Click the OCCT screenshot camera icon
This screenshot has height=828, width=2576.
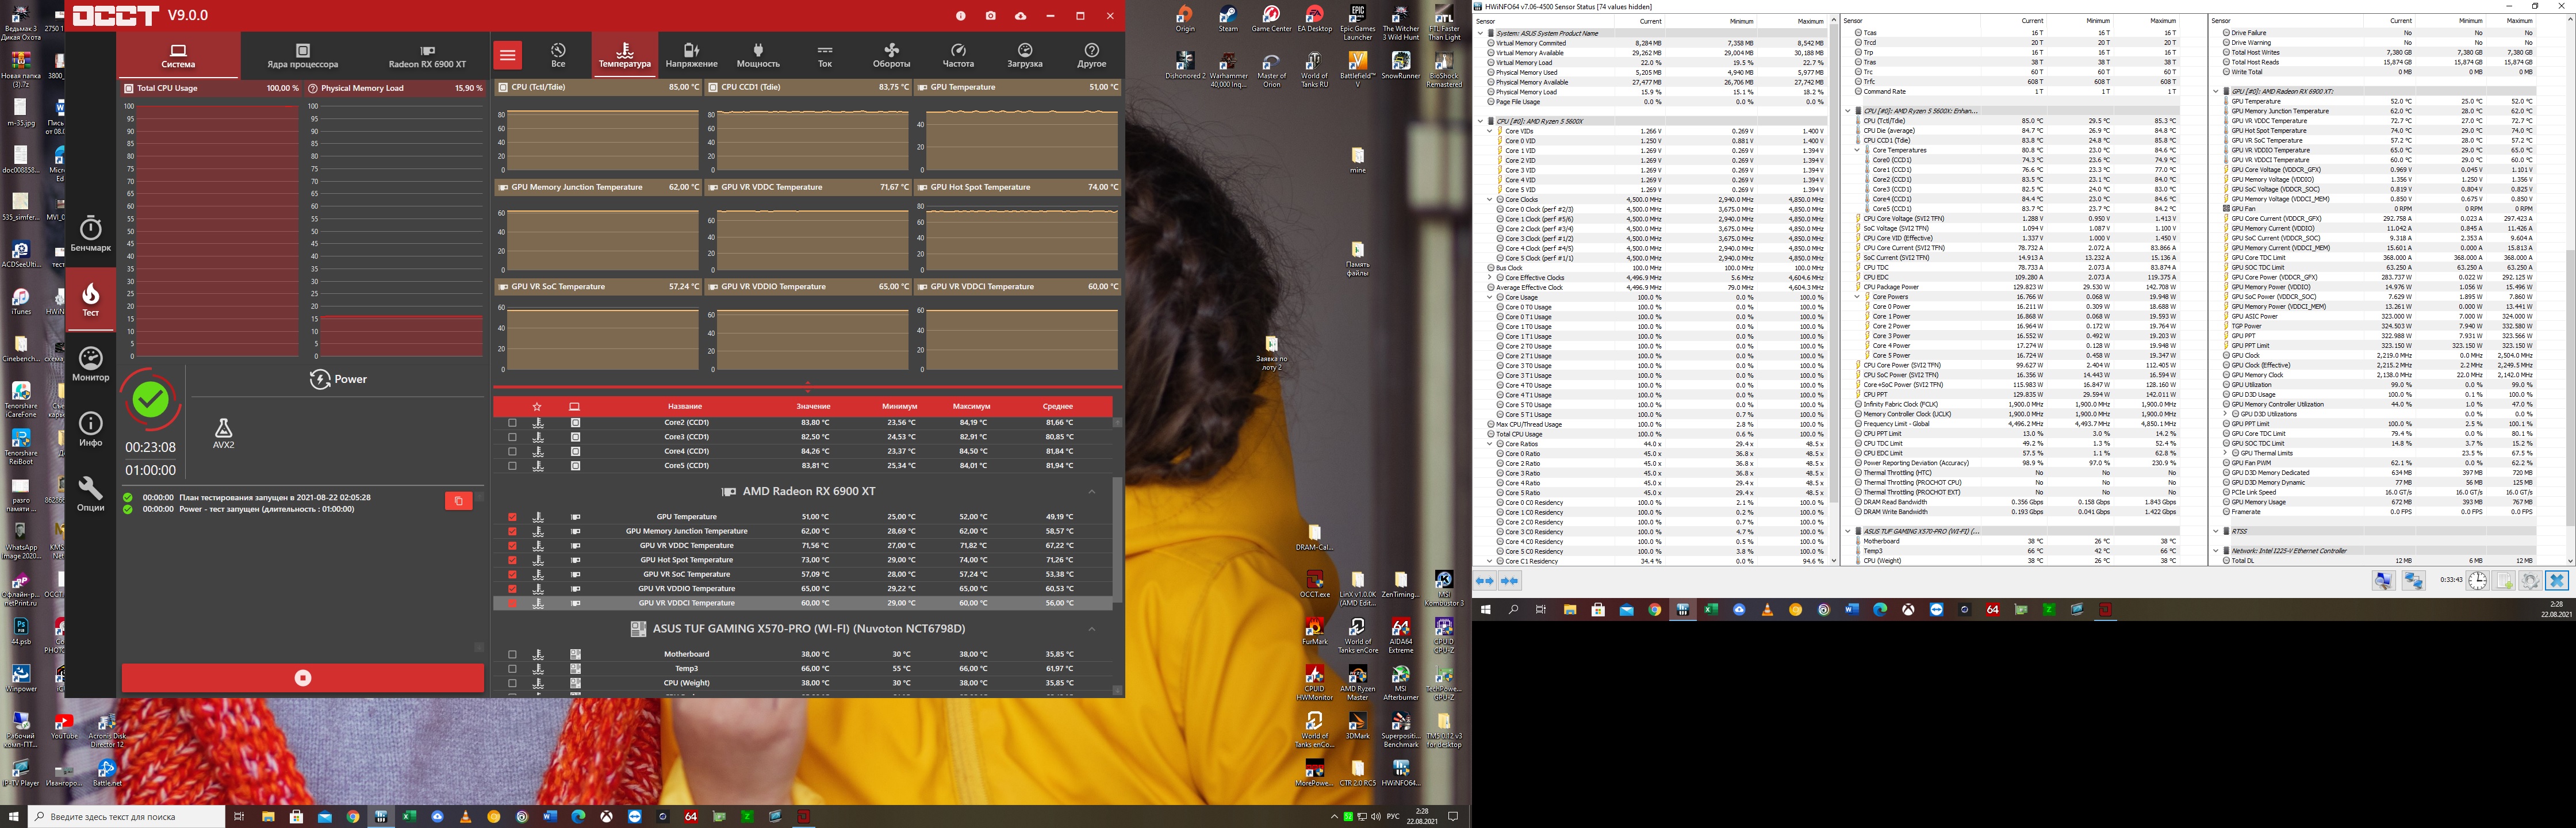[x=990, y=16]
